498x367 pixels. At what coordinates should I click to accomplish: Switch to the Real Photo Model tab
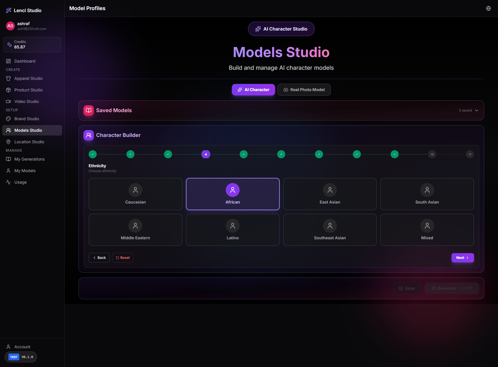coord(304,90)
